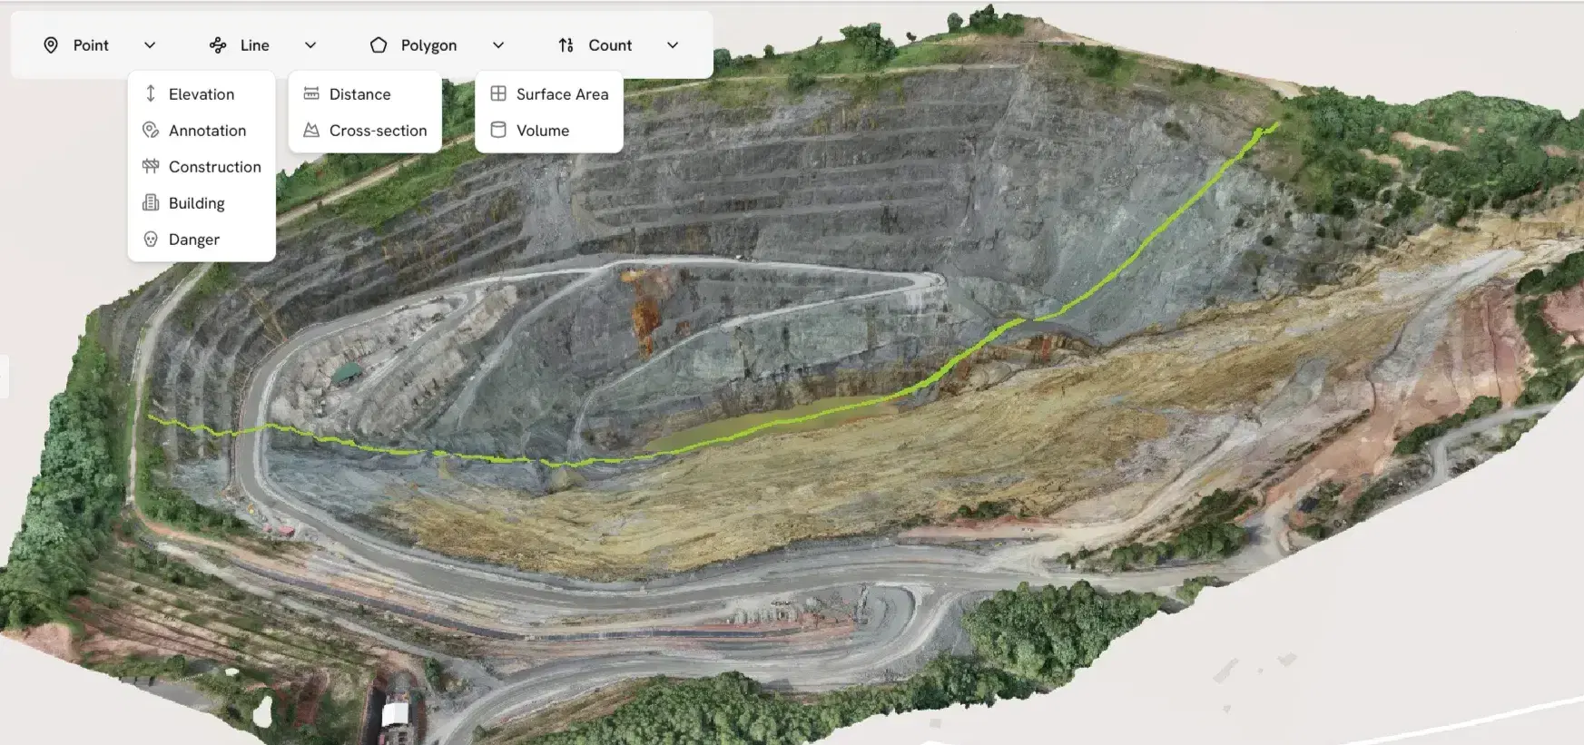Expand the Polygon dropdown chevron
Screen dimensions: 1584x745
click(x=498, y=45)
